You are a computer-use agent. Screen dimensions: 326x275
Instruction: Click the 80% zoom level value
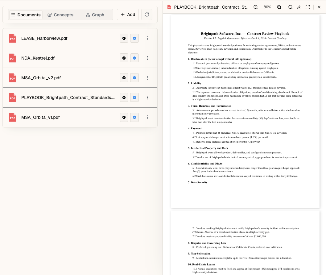tap(267, 7)
